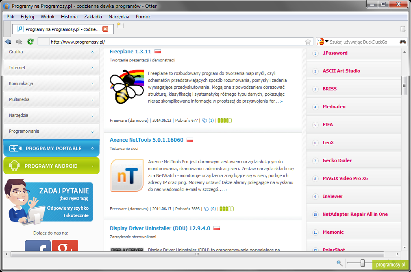411x272 pixels.
Task: Click the page favicon on the tab
Action: (20, 29)
